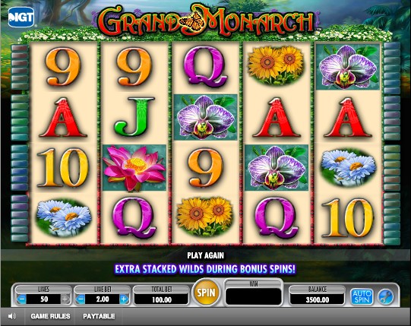The height and width of the screenshot is (326, 411).
Task: Click the Balance display field
Action: 317,299
